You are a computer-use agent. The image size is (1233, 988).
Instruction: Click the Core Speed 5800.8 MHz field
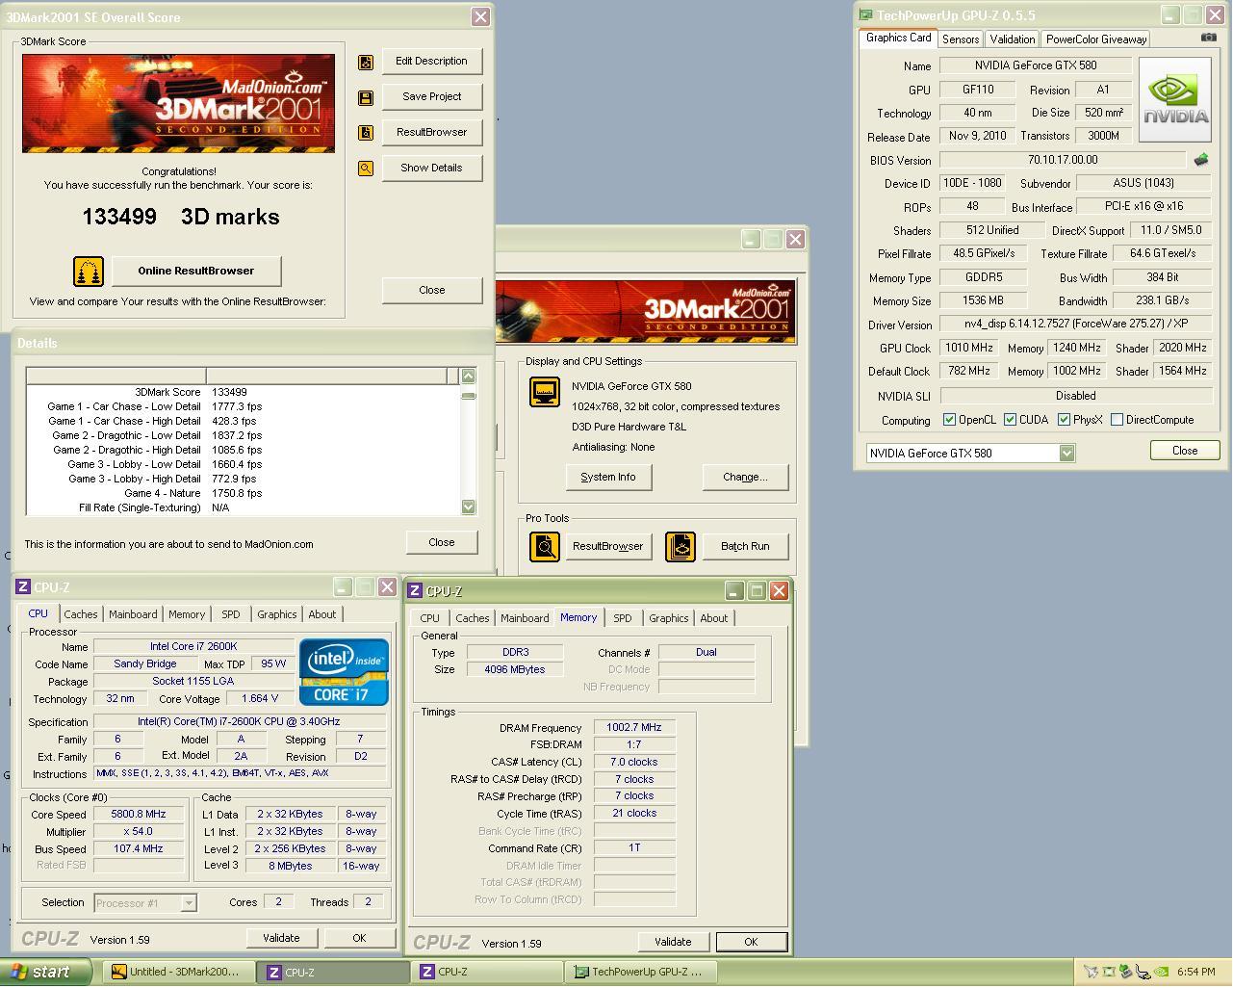pyautogui.click(x=139, y=815)
